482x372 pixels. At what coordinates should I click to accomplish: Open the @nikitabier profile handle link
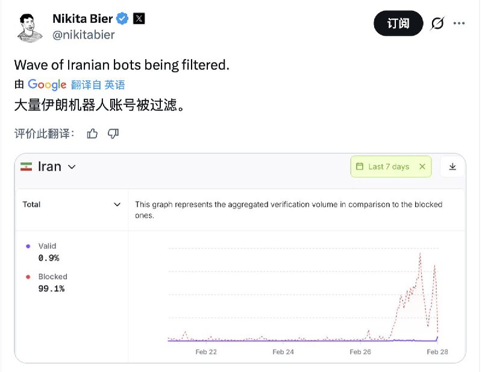coord(84,35)
